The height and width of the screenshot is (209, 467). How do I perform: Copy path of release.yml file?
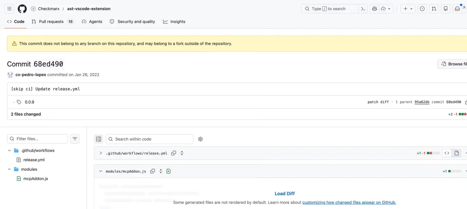click(x=174, y=153)
